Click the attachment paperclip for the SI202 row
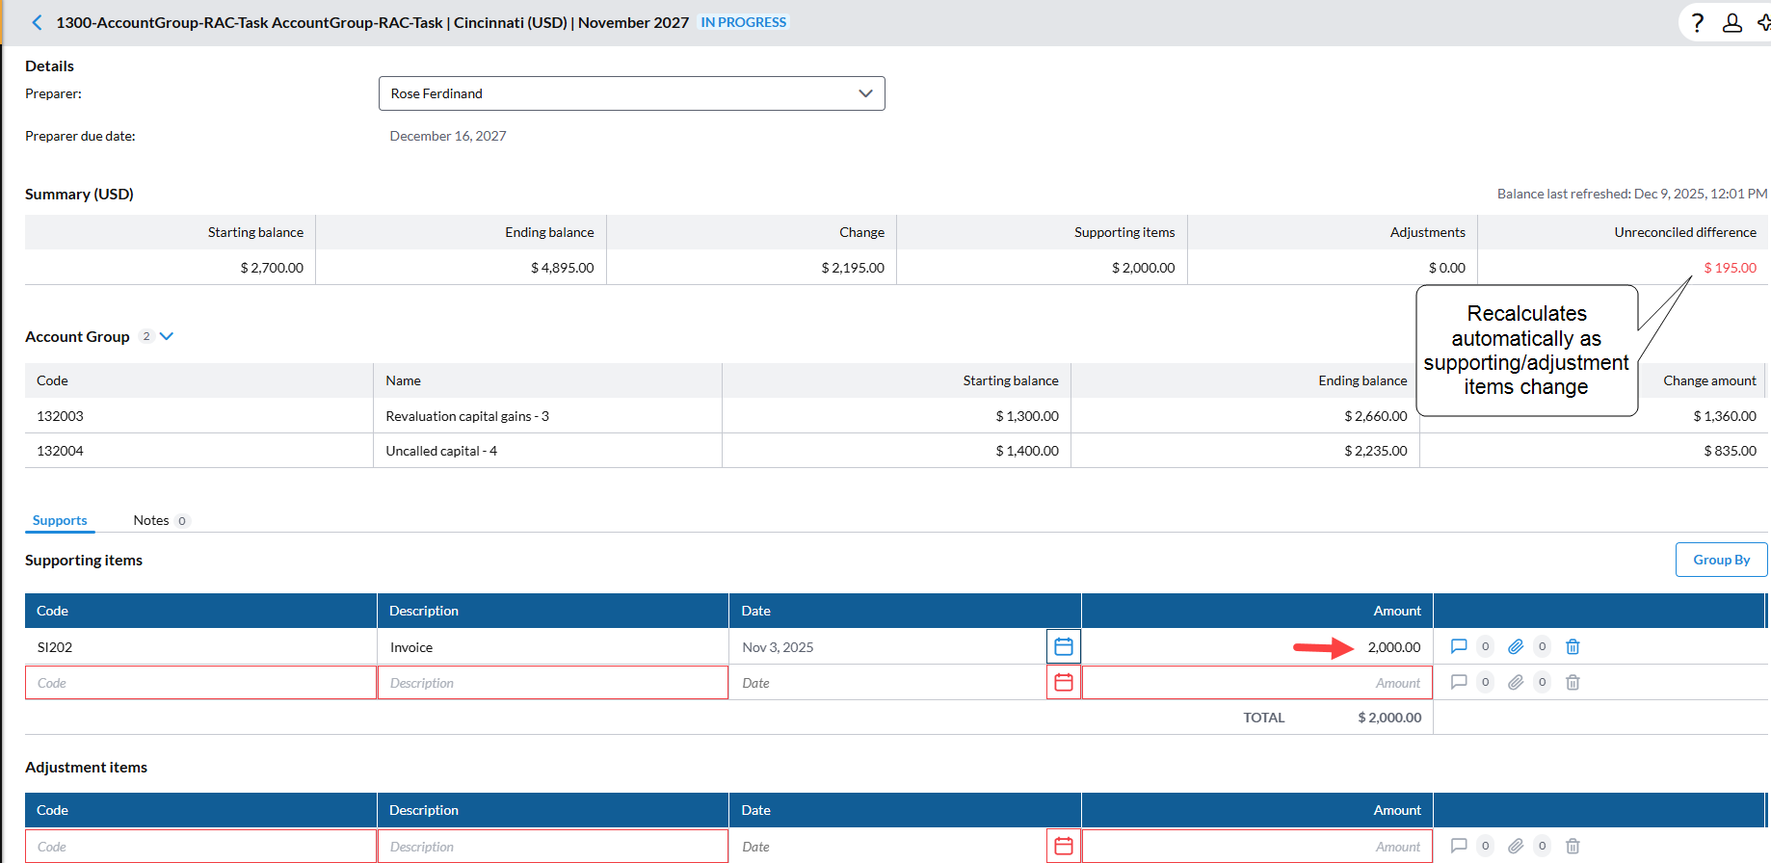Viewport: 1771px width, 863px height. point(1516,646)
